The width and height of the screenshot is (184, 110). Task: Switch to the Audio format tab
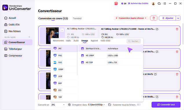tap(76, 41)
